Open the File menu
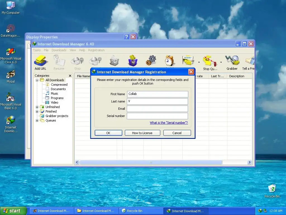Viewport: 286px width, 215px height. [46, 50]
